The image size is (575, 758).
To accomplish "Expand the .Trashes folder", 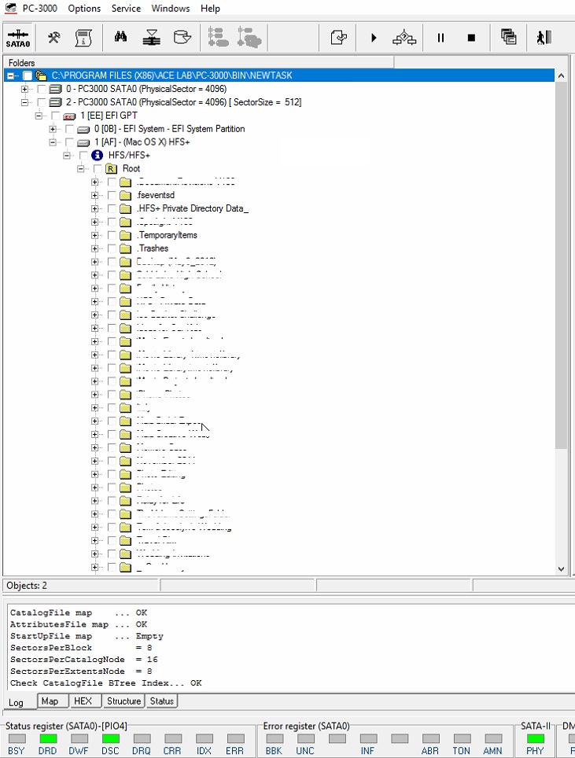I will pyautogui.click(x=95, y=248).
